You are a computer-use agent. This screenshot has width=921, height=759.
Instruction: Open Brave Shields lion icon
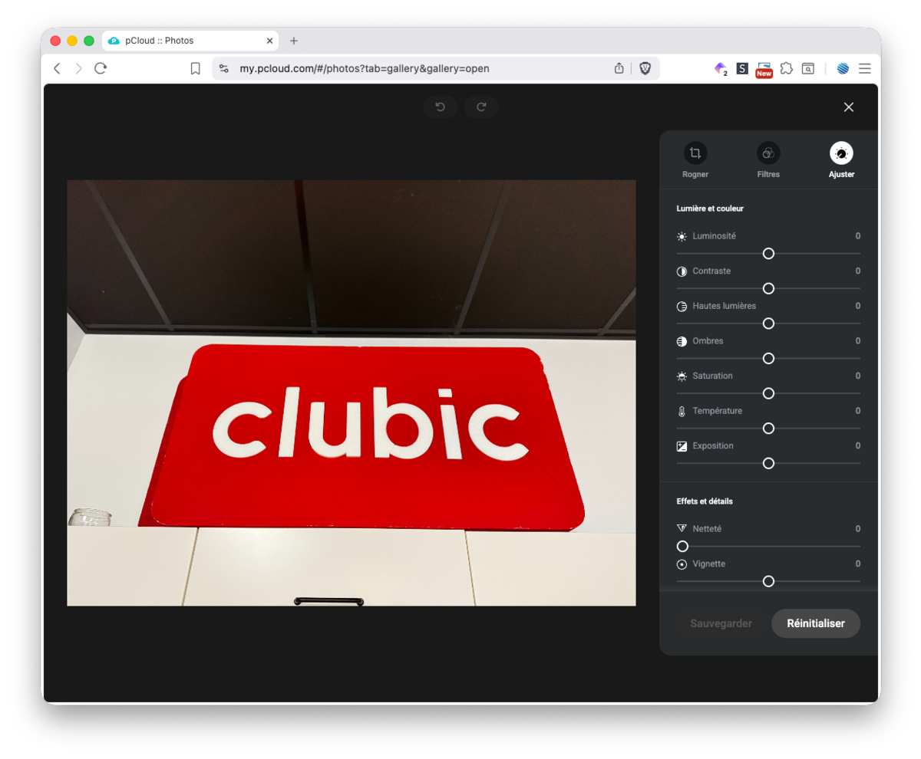[645, 68]
